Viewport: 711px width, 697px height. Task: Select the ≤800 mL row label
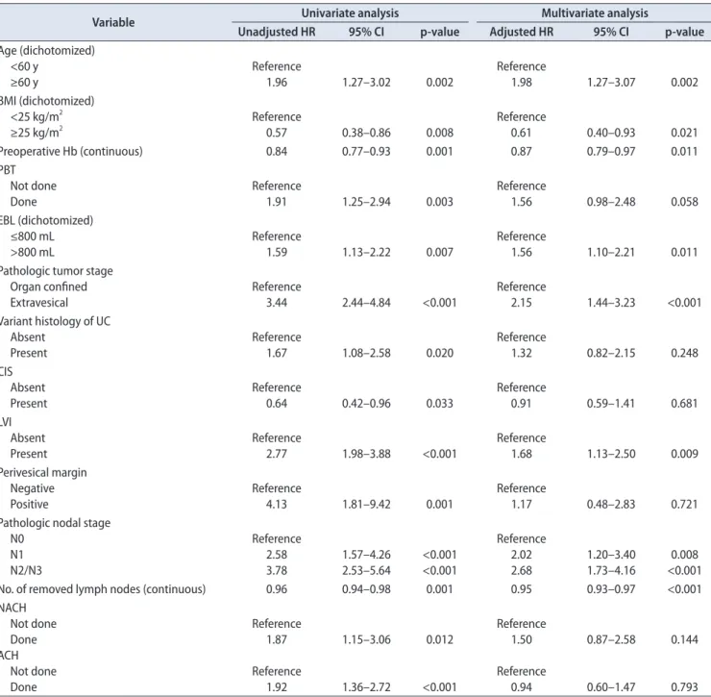click(x=33, y=236)
